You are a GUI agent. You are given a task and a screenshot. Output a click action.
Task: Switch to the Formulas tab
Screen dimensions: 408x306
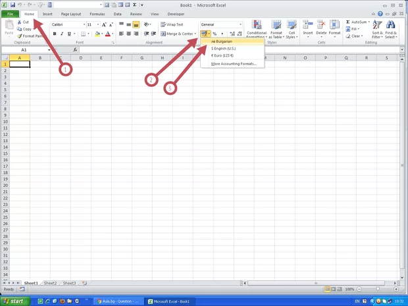(x=97, y=14)
